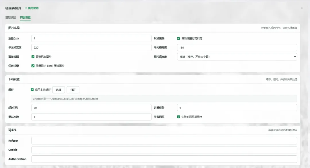
Task: Click the 选择 cache folder button
Action: (x=59, y=90)
